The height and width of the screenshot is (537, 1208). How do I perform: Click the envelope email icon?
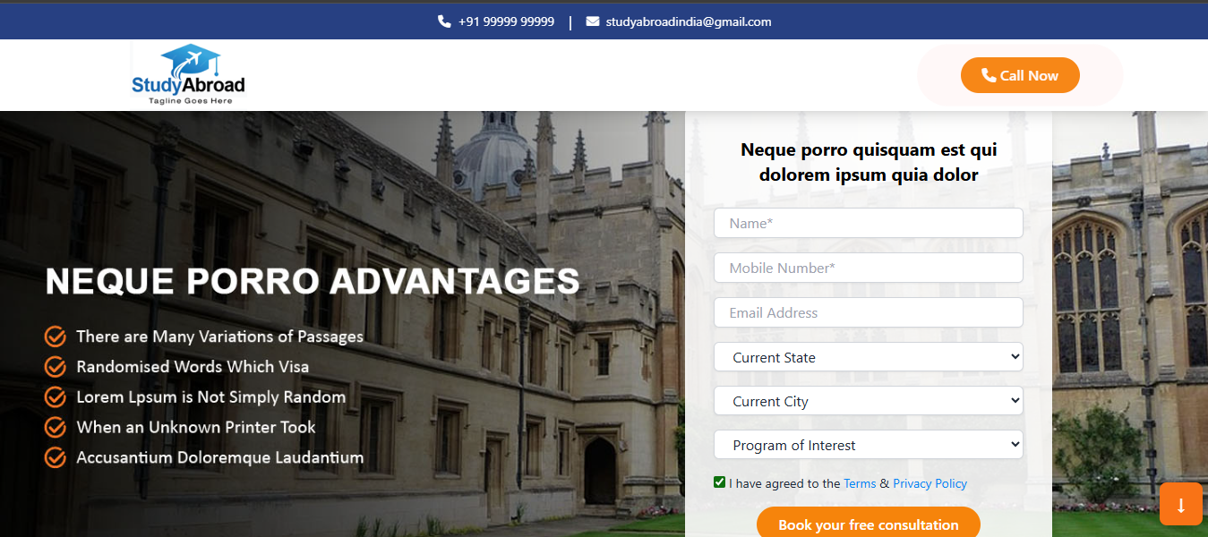593,21
